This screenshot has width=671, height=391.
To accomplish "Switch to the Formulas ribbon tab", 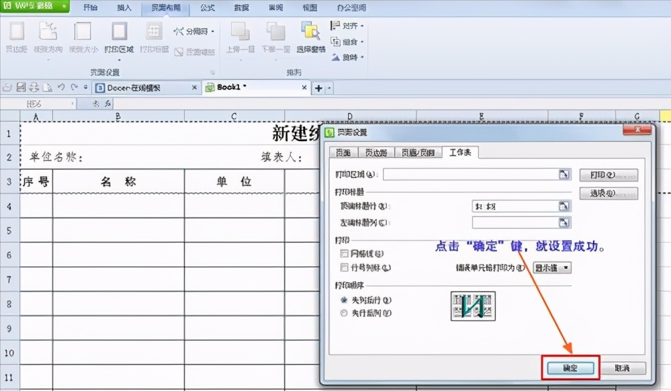I will coord(208,7).
